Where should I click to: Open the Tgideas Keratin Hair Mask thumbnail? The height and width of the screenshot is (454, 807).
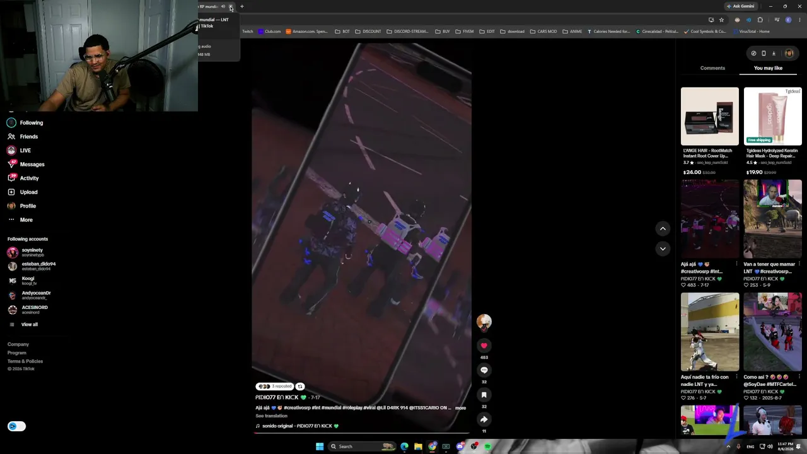(772, 116)
